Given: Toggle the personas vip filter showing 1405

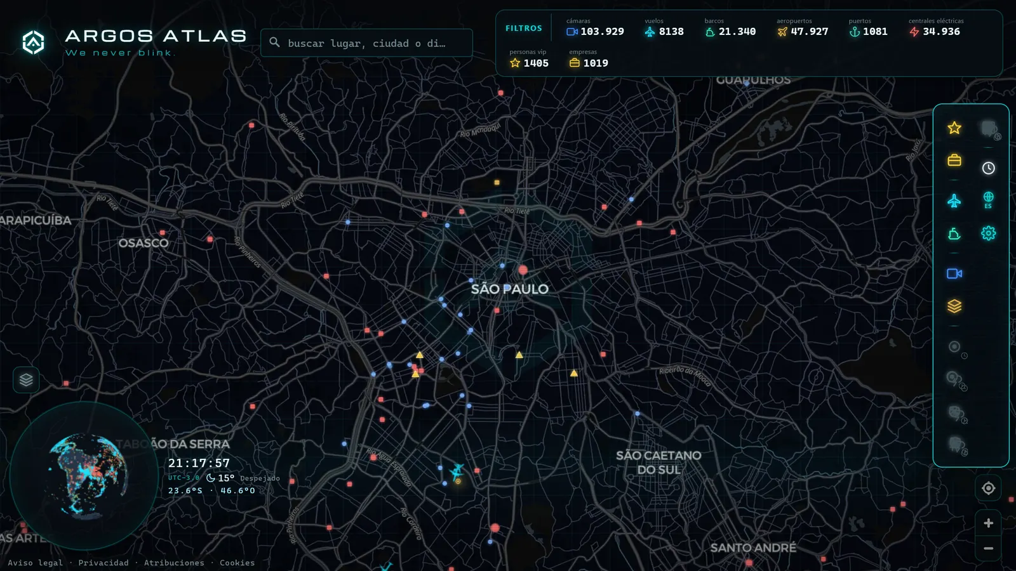Looking at the screenshot, I should [x=529, y=59].
